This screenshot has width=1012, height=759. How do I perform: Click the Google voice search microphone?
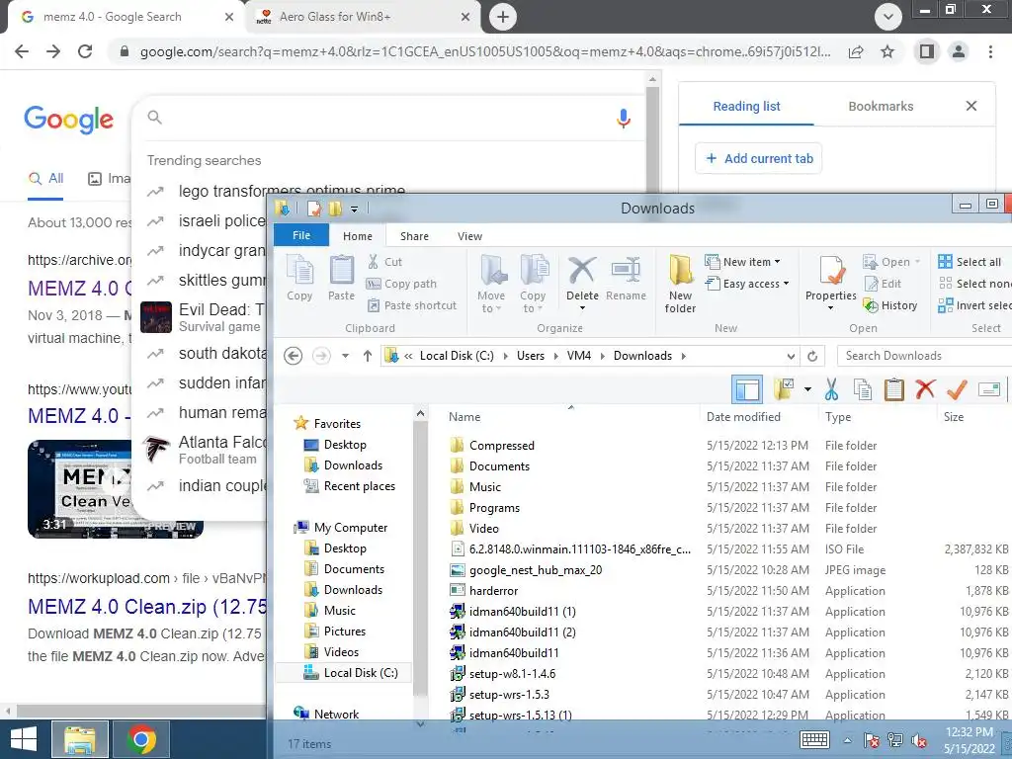pyautogui.click(x=624, y=119)
